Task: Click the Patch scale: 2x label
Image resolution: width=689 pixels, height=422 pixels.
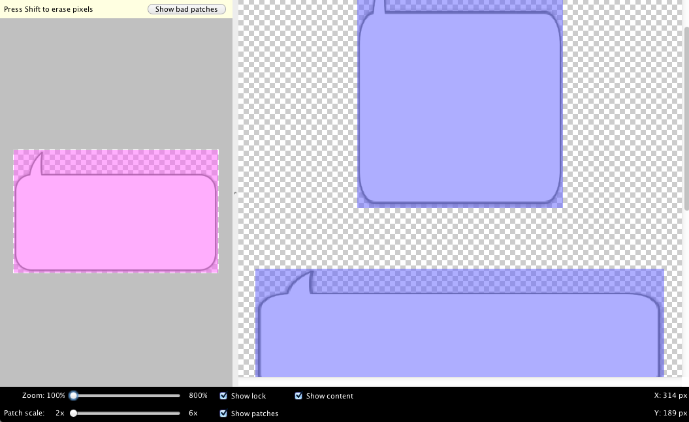Action: coord(34,413)
